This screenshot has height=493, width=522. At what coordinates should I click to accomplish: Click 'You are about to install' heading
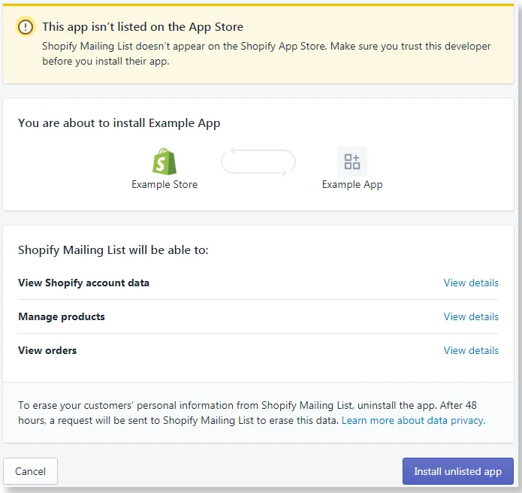[x=119, y=122]
